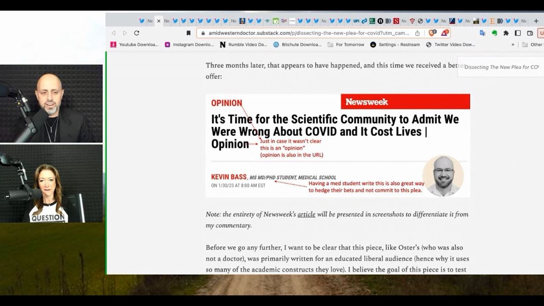Open the Extensions puzzle icon
The height and width of the screenshot is (306, 544).
(x=506, y=33)
